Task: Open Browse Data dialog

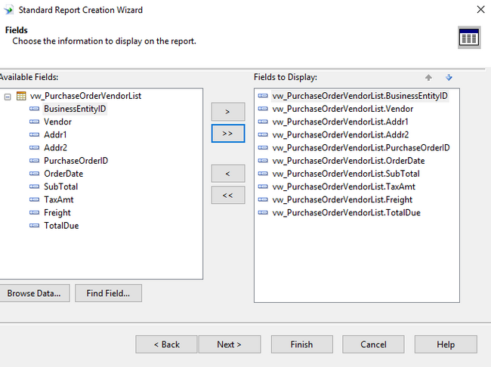Action: [34, 294]
